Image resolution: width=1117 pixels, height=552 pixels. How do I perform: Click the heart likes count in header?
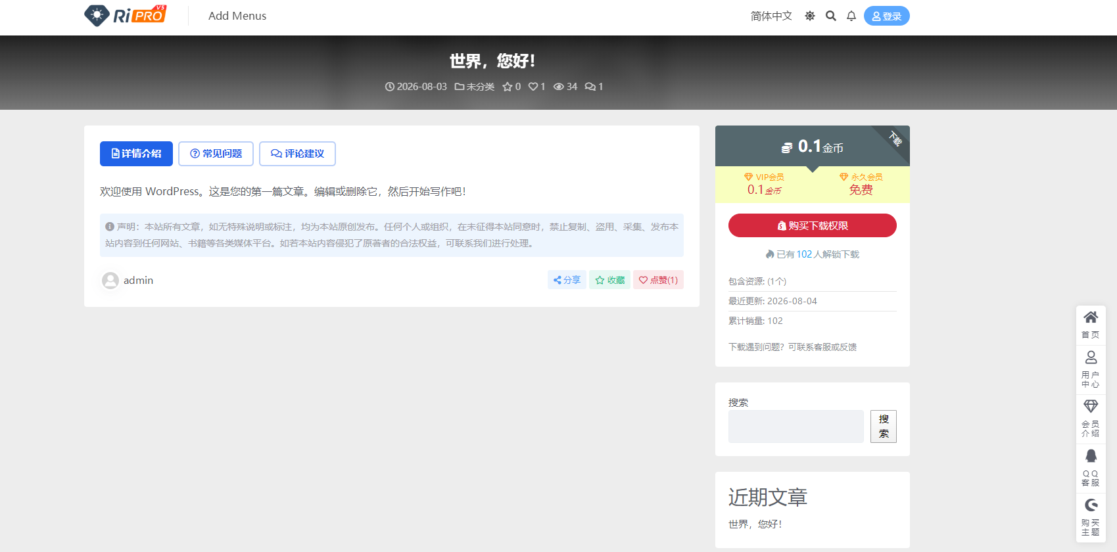coord(537,87)
